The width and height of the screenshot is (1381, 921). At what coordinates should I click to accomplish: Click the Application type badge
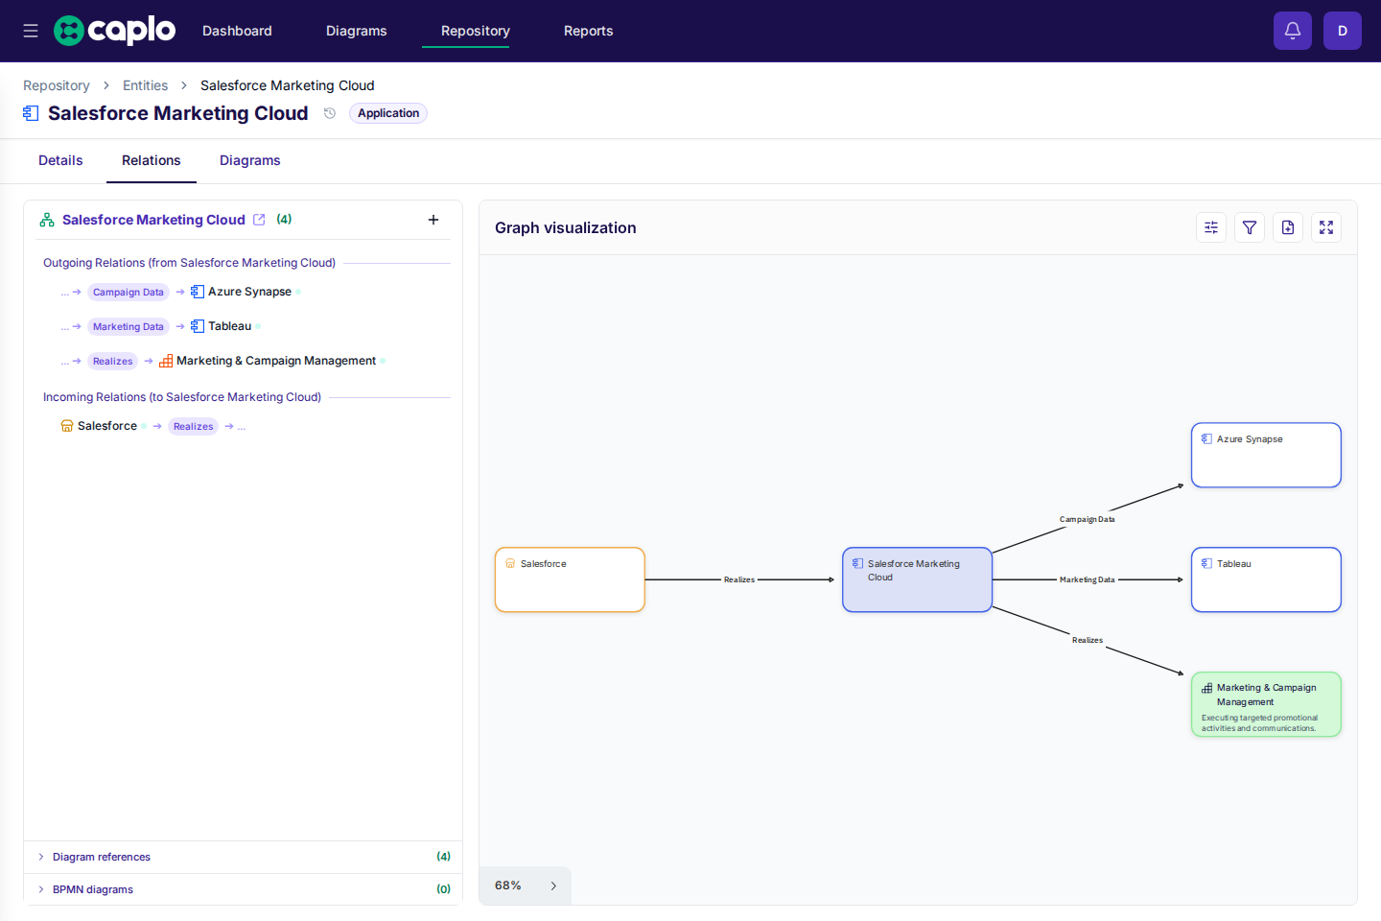pos(388,113)
